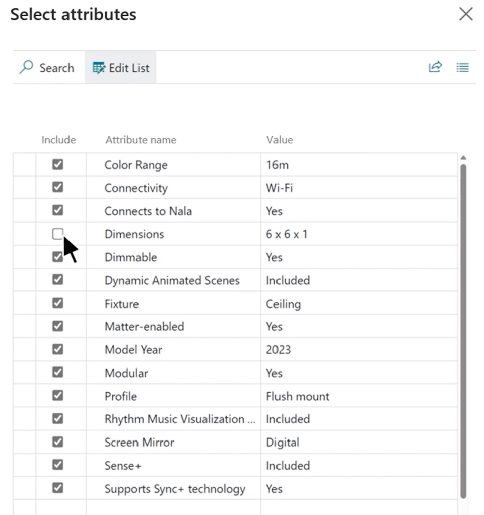Image resolution: width=484 pixels, height=515 pixels.
Task: Toggle the Model Year checkbox
Action: (x=58, y=349)
